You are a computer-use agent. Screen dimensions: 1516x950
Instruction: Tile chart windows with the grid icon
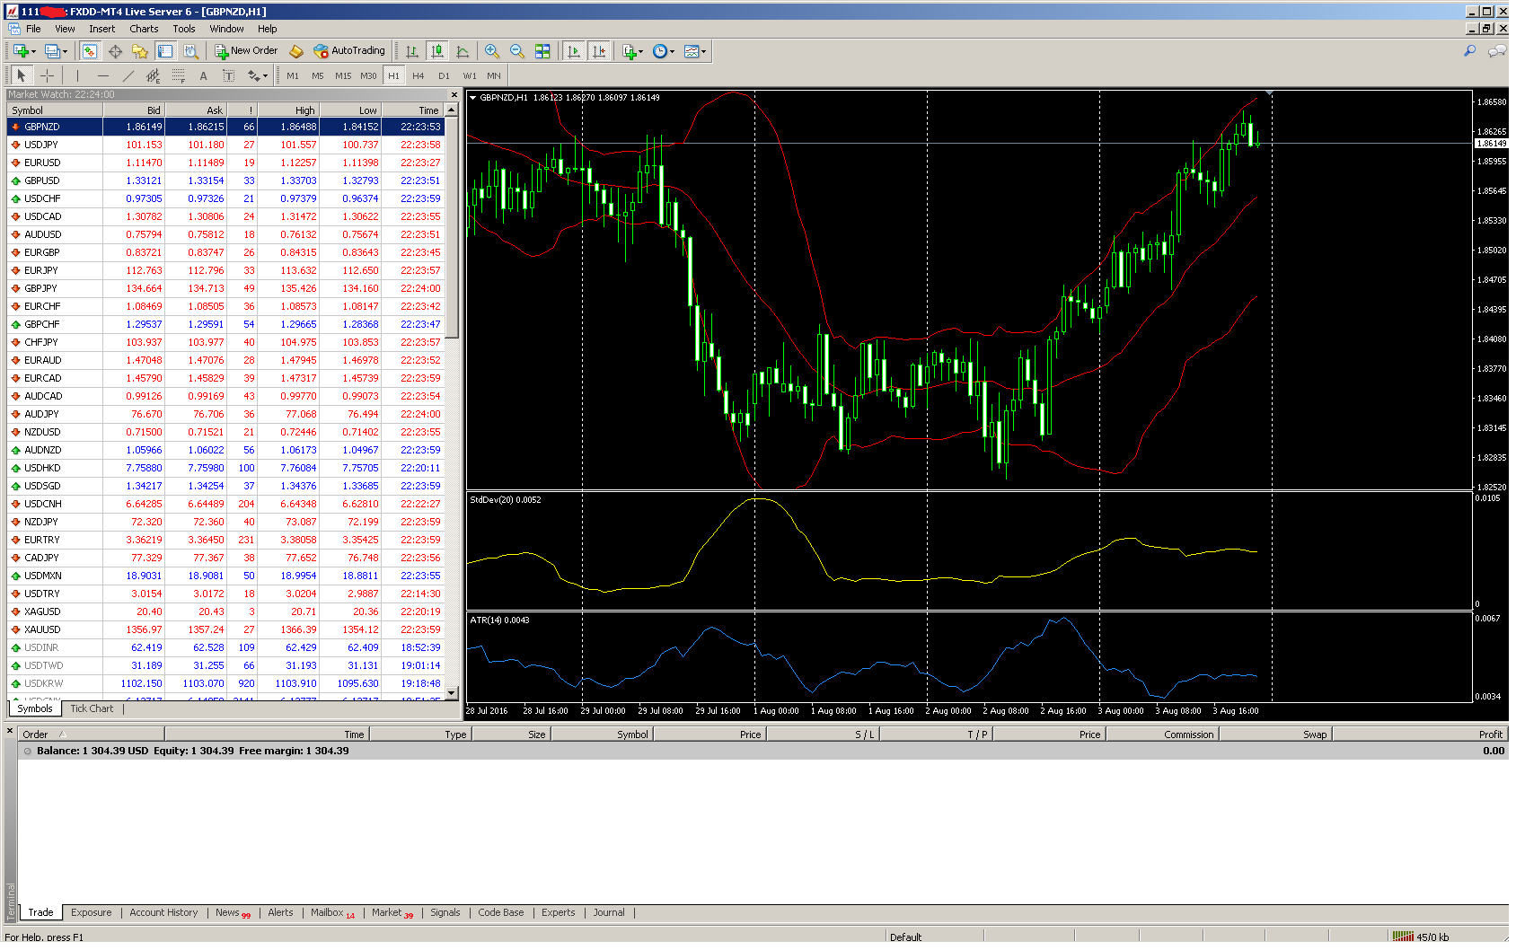tap(542, 51)
